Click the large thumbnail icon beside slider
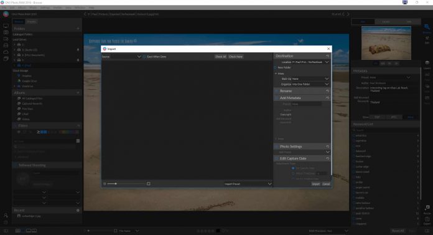This screenshot has width=433, height=235. (149, 183)
